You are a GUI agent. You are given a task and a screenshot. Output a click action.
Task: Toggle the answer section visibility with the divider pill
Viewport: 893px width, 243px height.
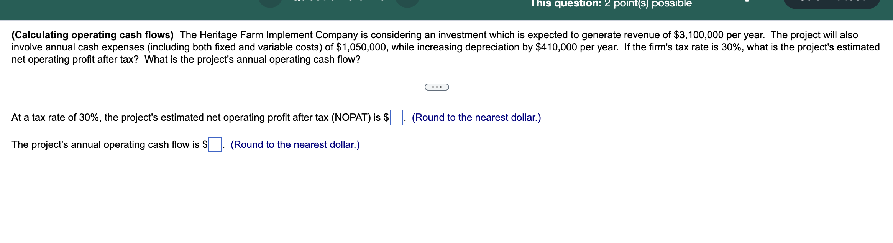pos(437,87)
